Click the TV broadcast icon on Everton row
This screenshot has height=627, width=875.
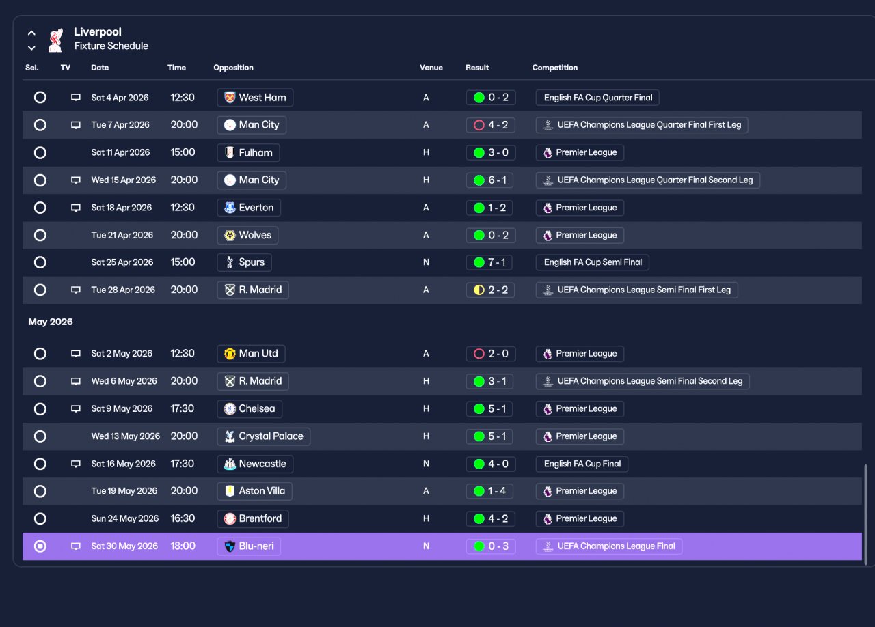tap(76, 208)
